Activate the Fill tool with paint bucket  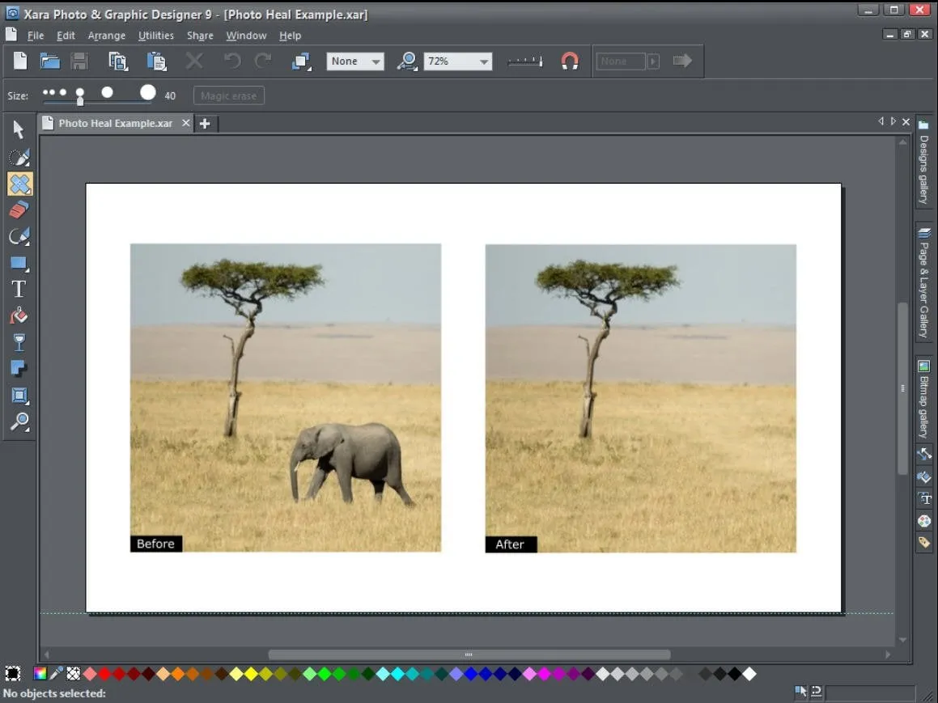tap(19, 316)
